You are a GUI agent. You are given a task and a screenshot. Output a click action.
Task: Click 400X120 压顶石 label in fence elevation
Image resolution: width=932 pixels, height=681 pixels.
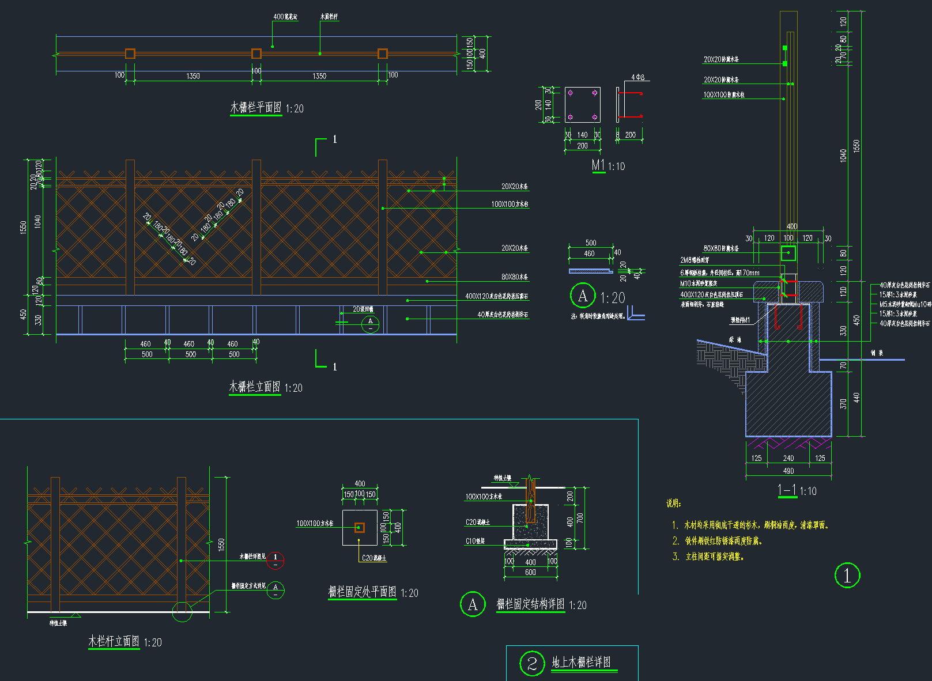[497, 297]
